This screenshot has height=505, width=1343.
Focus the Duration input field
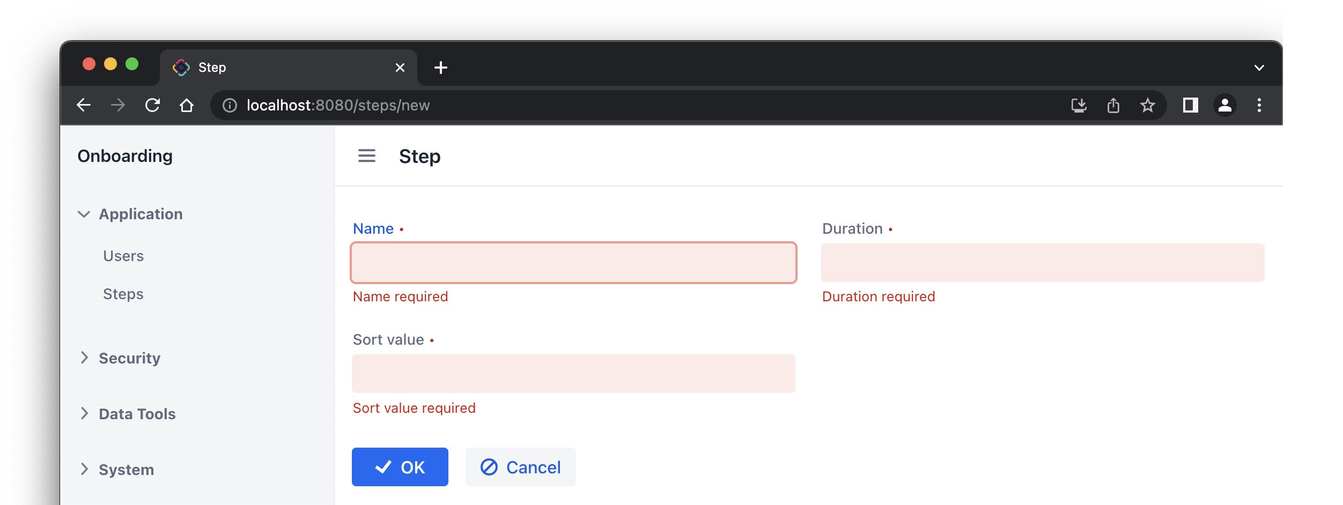coord(1042,263)
